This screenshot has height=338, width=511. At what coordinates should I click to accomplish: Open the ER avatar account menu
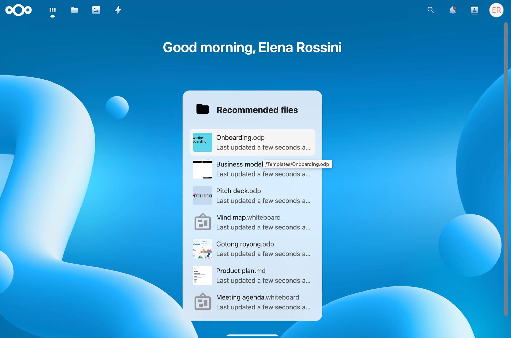coord(496,10)
